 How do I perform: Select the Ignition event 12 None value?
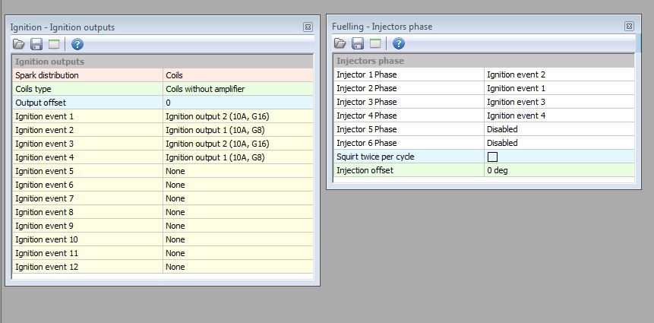coord(238,267)
